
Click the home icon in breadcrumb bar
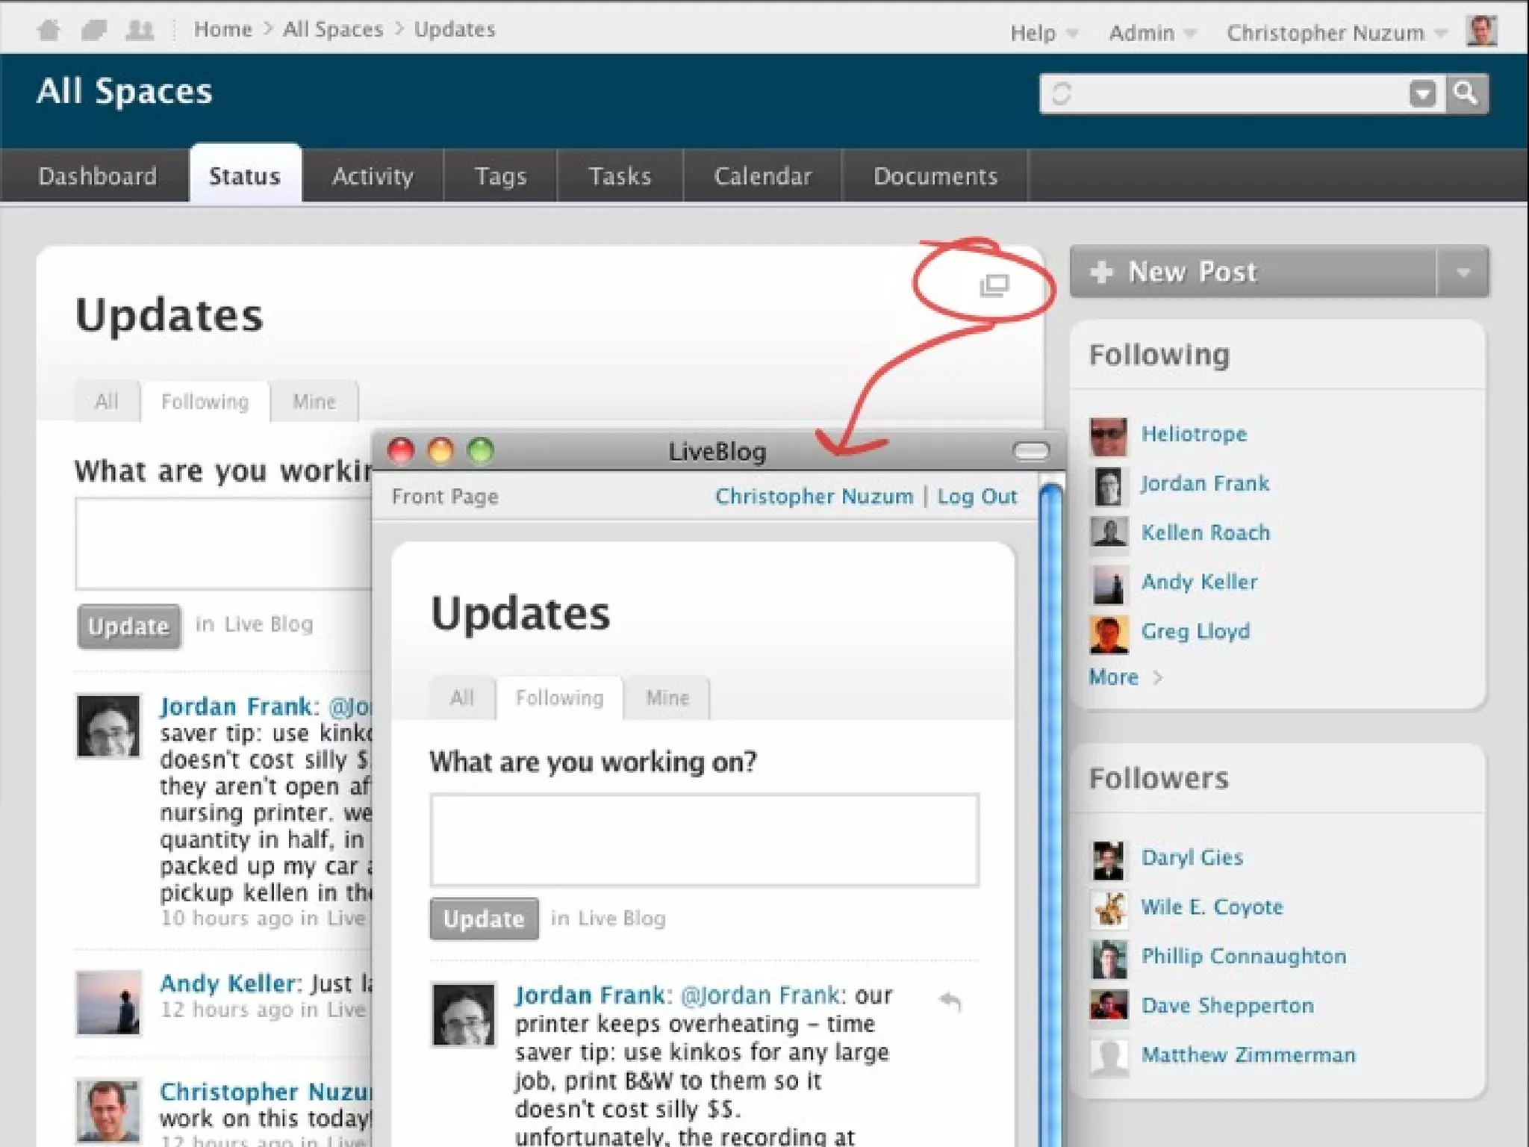[x=49, y=31]
